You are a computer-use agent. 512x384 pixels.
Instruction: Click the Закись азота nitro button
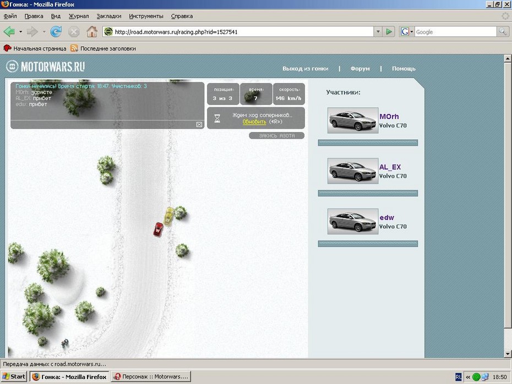pyautogui.click(x=276, y=136)
